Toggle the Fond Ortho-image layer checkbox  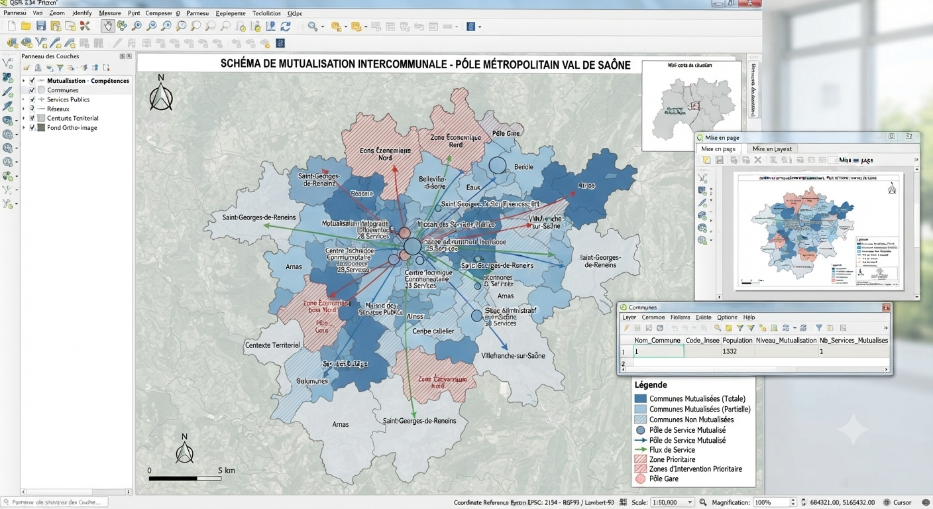pos(32,127)
